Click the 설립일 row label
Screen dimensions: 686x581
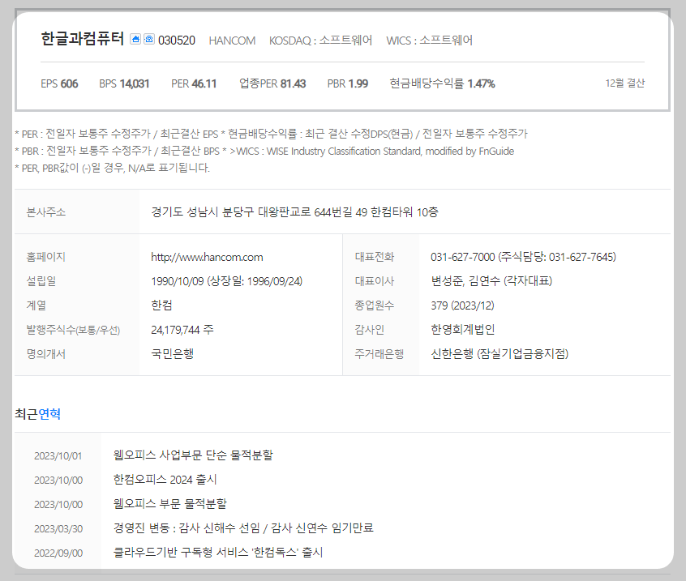[x=41, y=281]
